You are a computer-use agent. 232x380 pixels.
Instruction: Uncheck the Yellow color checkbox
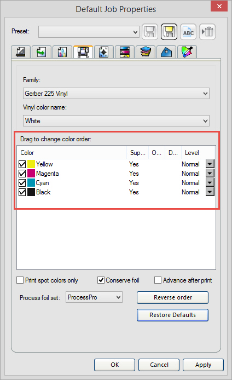point(22,164)
